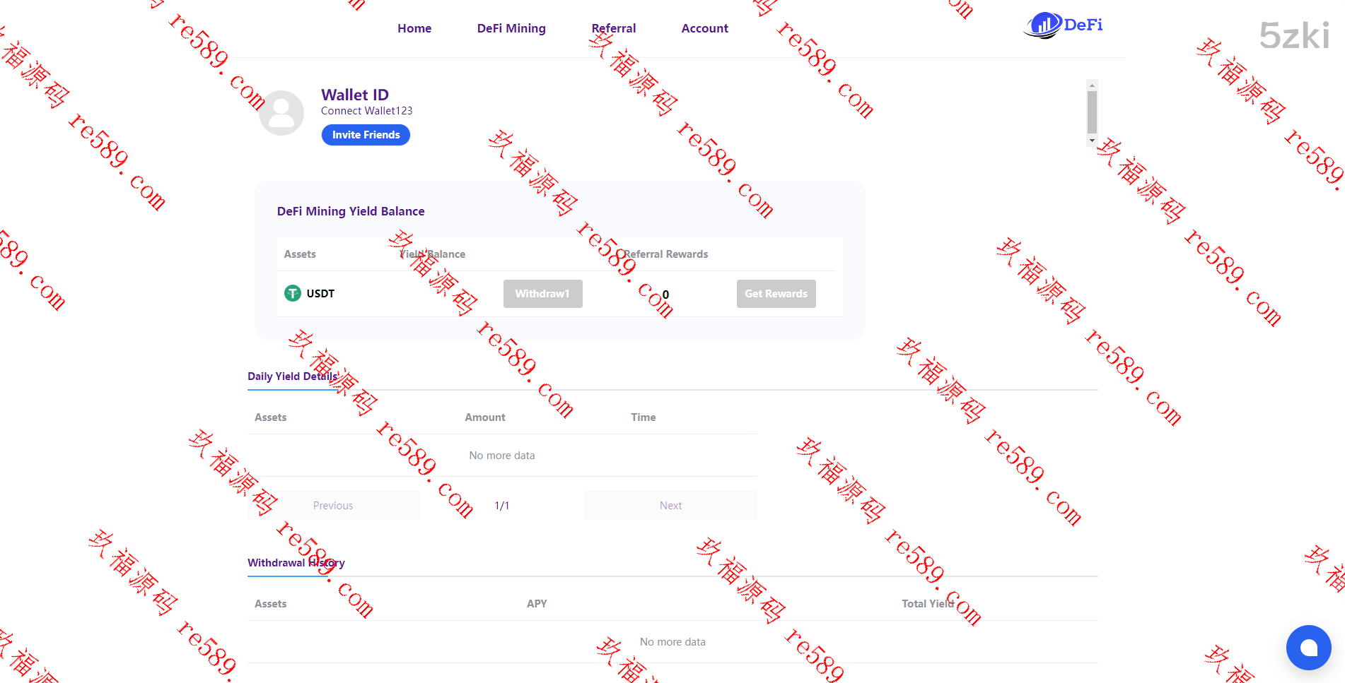Click the vertical scrollbar thumb
This screenshot has height=683, width=1345.
(1092, 112)
